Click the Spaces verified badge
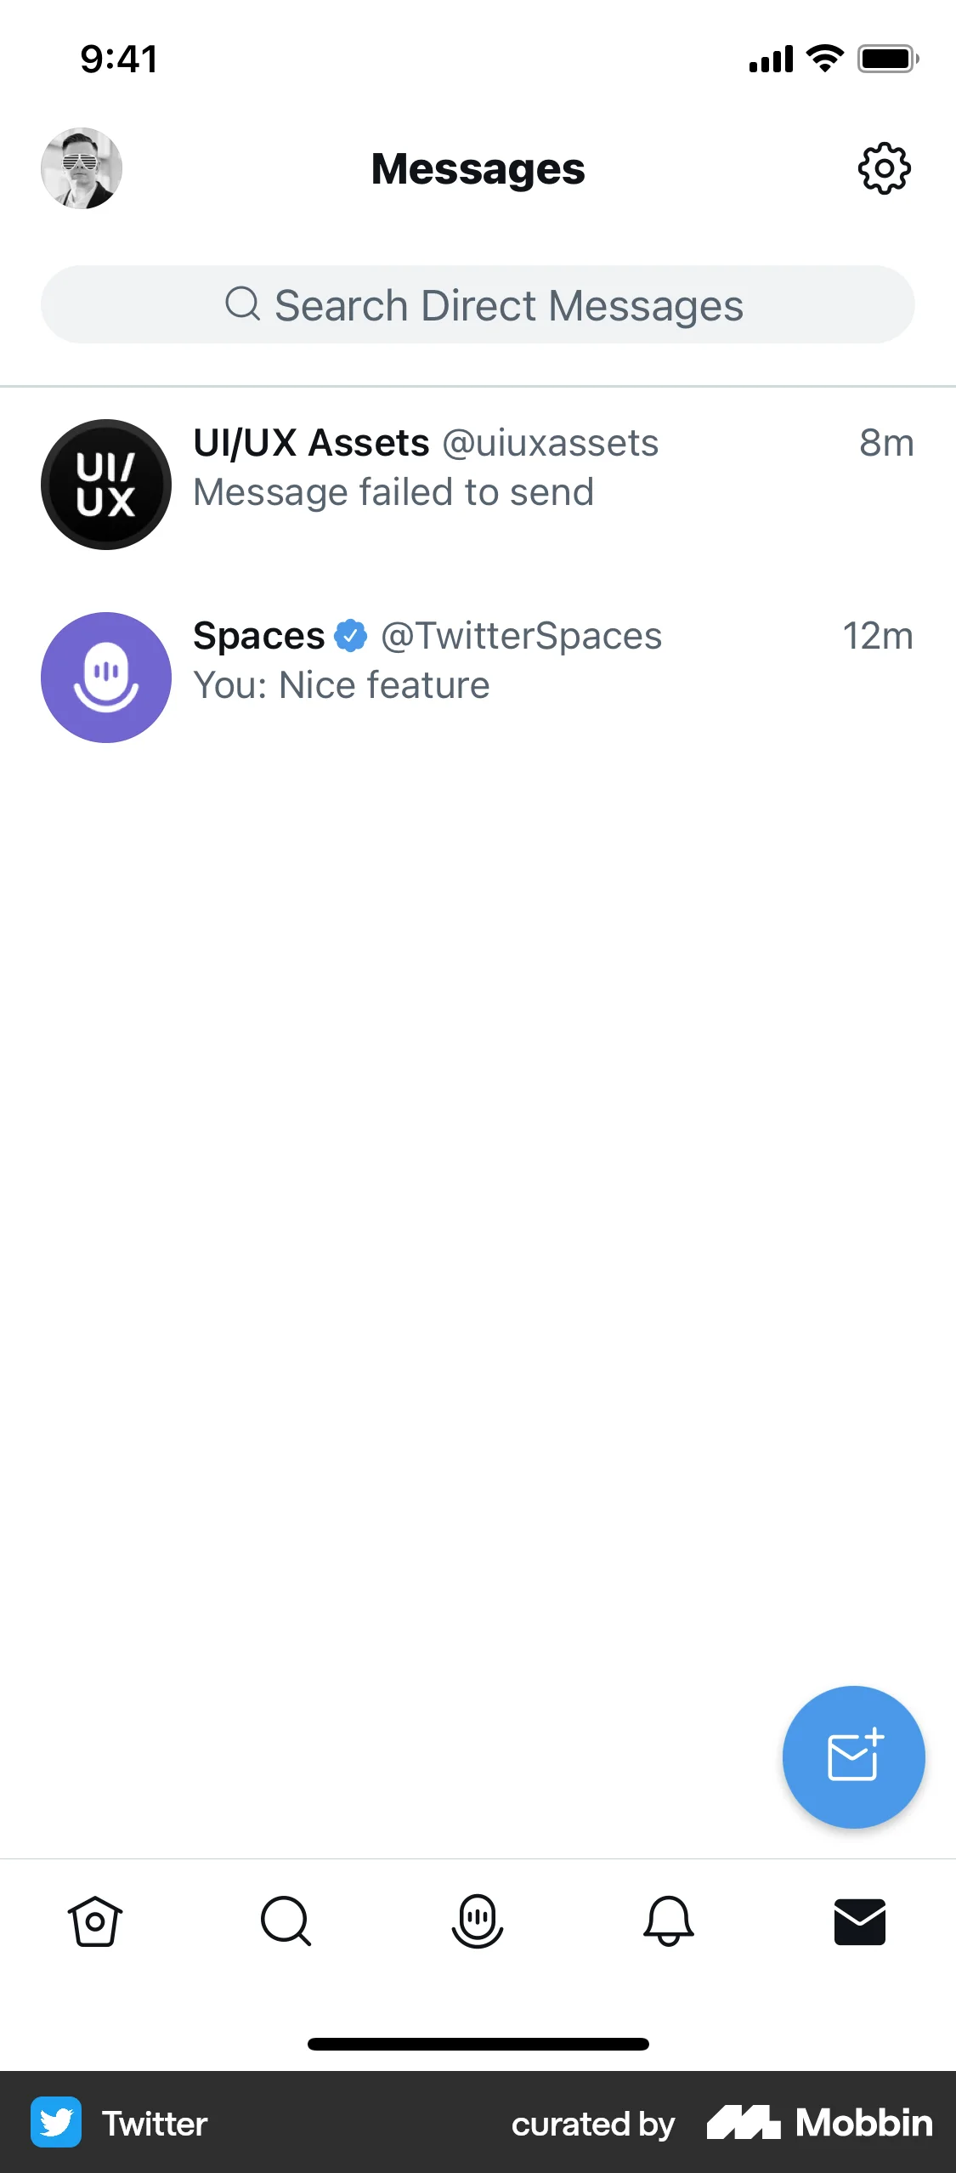Viewport: 956px width, 2173px height. (x=351, y=636)
